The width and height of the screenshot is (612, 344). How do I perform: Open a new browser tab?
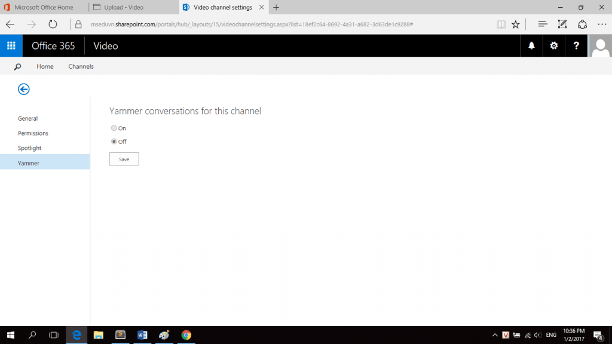pyautogui.click(x=276, y=7)
